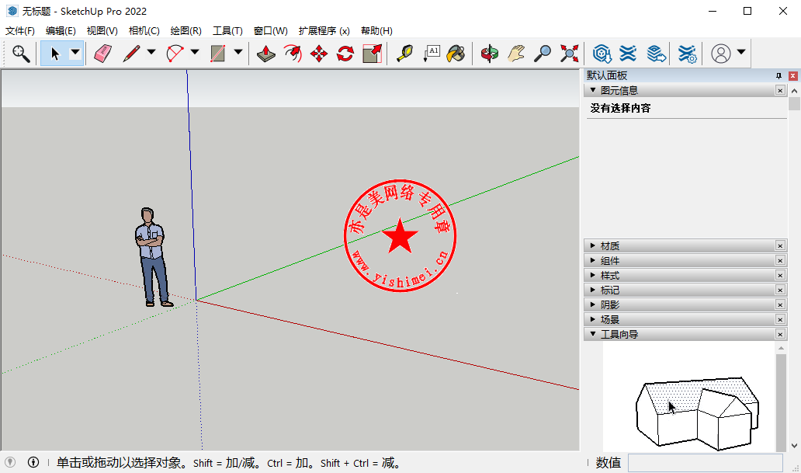The width and height of the screenshot is (801, 473).
Task: Activate the Push/Pull tool
Action: coord(266,53)
